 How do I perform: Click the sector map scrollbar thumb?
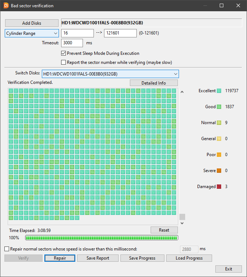point(182,217)
